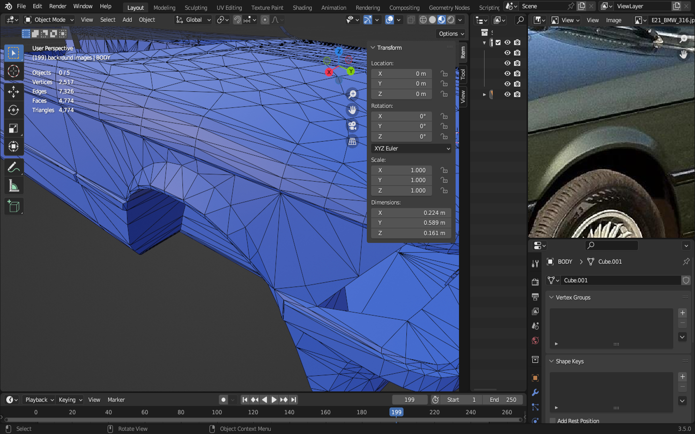
Task: Activate the Rotate tool
Action: [14, 110]
